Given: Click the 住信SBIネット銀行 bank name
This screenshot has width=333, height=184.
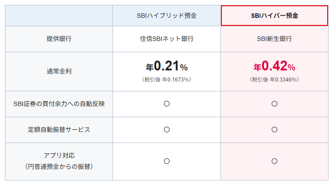Looking at the screenshot, I should pyautogui.click(x=166, y=39).
